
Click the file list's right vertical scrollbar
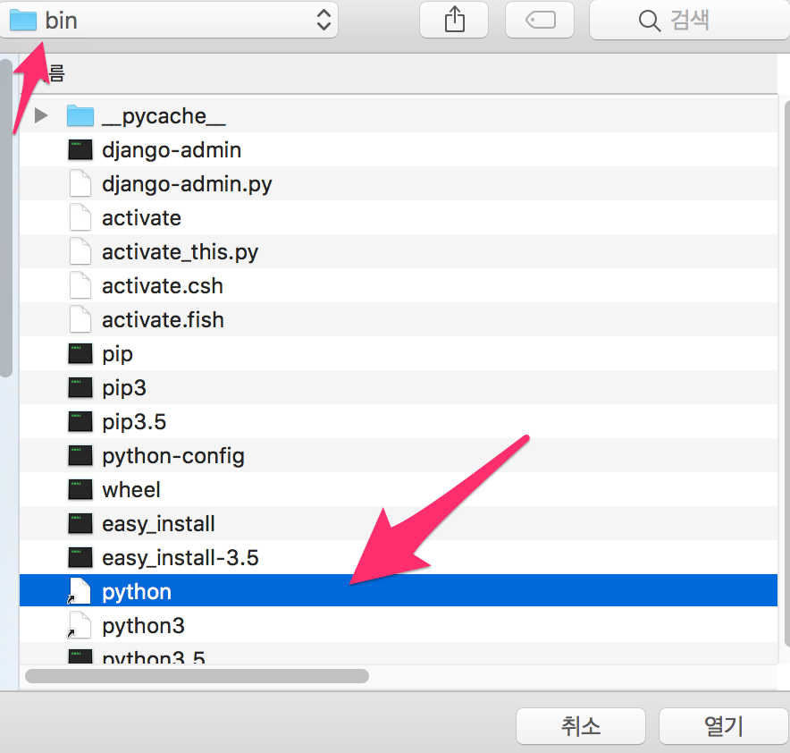click(x=788, y=373)
